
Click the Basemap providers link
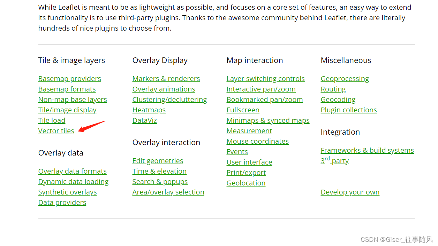point(69,79)
